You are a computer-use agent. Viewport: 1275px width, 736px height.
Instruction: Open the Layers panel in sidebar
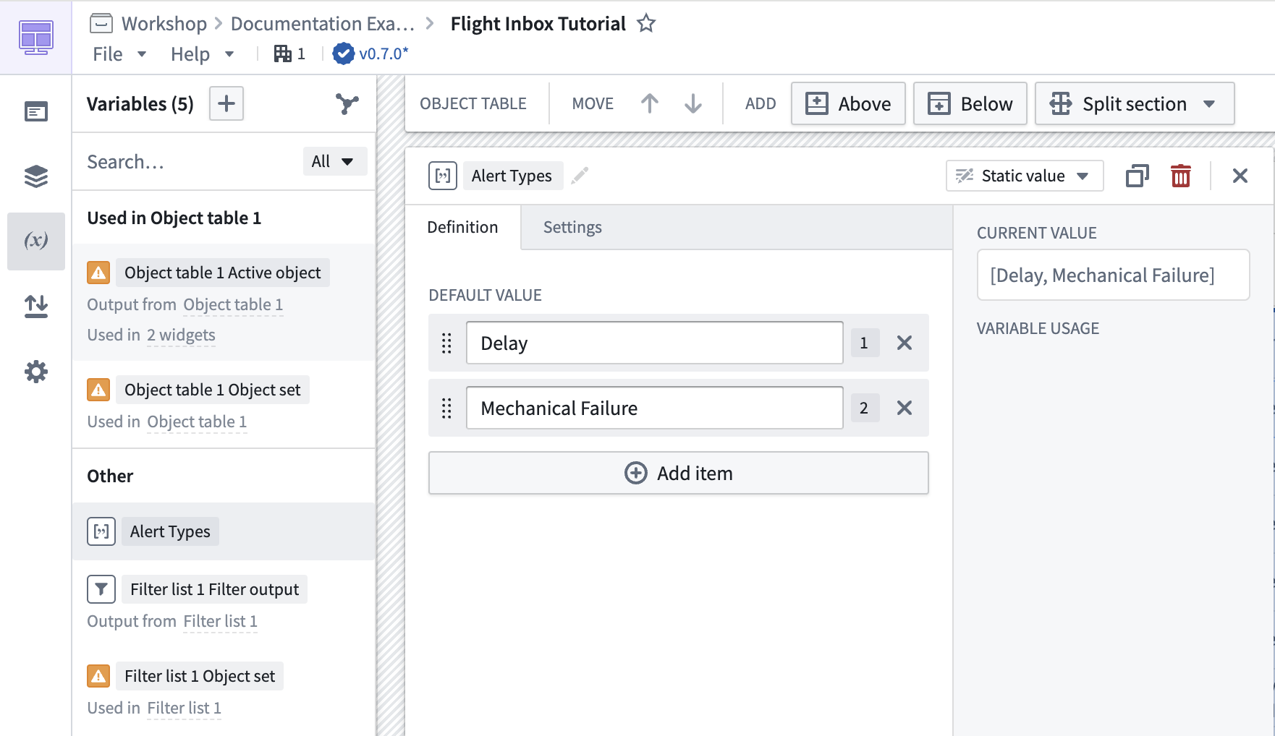pyautogui.click(x=35, y=176)
